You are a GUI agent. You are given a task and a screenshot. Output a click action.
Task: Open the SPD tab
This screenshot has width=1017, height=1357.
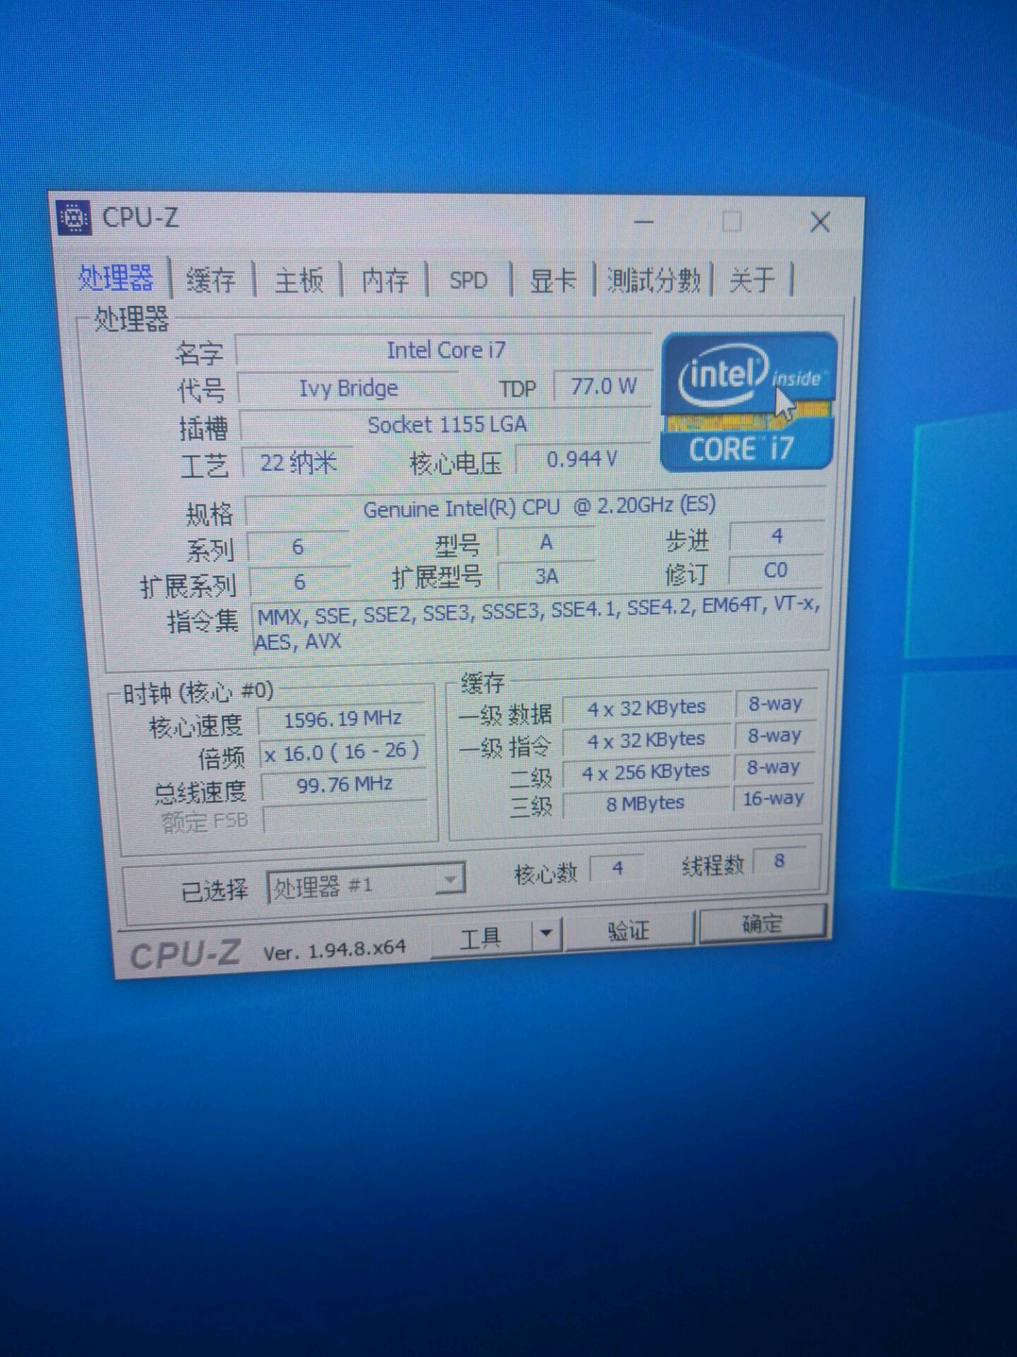click(468, 281)
